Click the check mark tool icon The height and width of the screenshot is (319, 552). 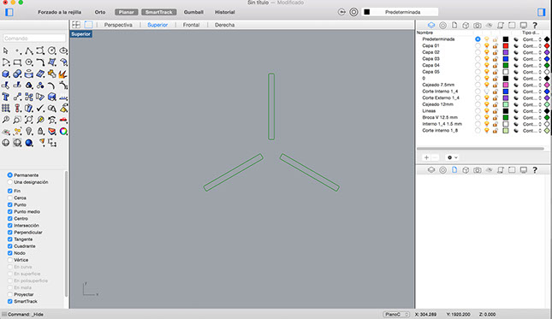pos(40,109)
